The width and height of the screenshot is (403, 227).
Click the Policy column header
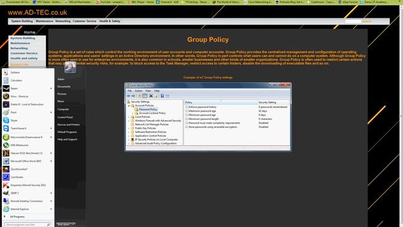point(221,102)
